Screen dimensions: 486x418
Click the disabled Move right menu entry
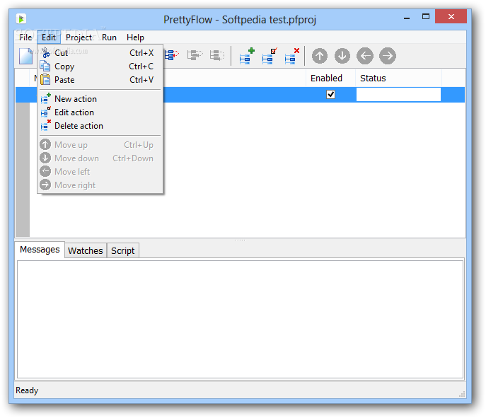pyautogui.click(x=100, y=185)
